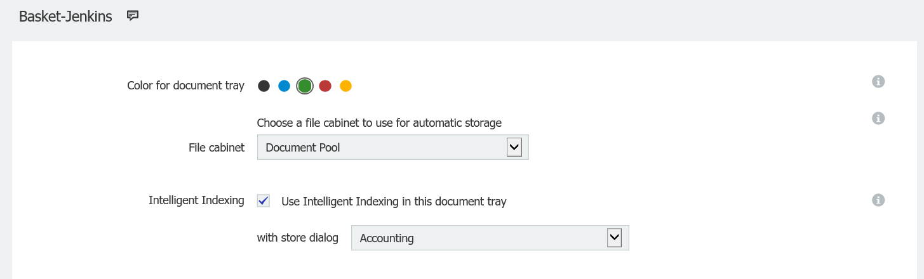Click the 'with store dialog' label
Screen dimensions: 924x279
point(297,238)
